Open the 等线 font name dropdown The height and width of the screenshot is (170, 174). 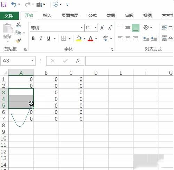pos(81,28)
